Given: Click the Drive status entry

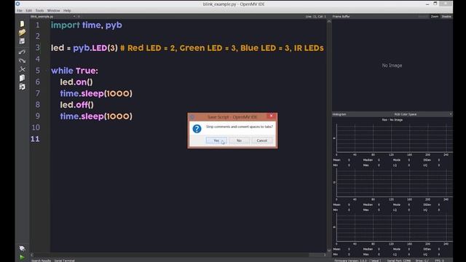Looking at the screenshot, I should pos(422,261).
